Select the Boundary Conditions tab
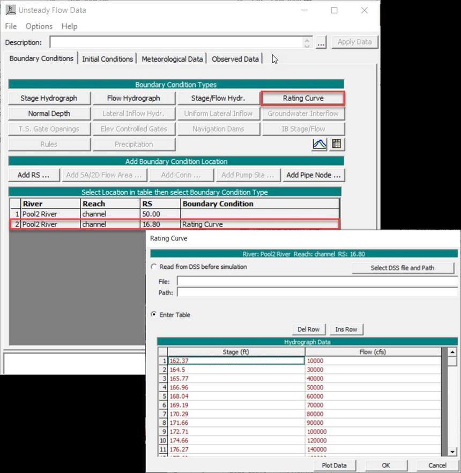 pyautogui.click(x=41, y=58)
